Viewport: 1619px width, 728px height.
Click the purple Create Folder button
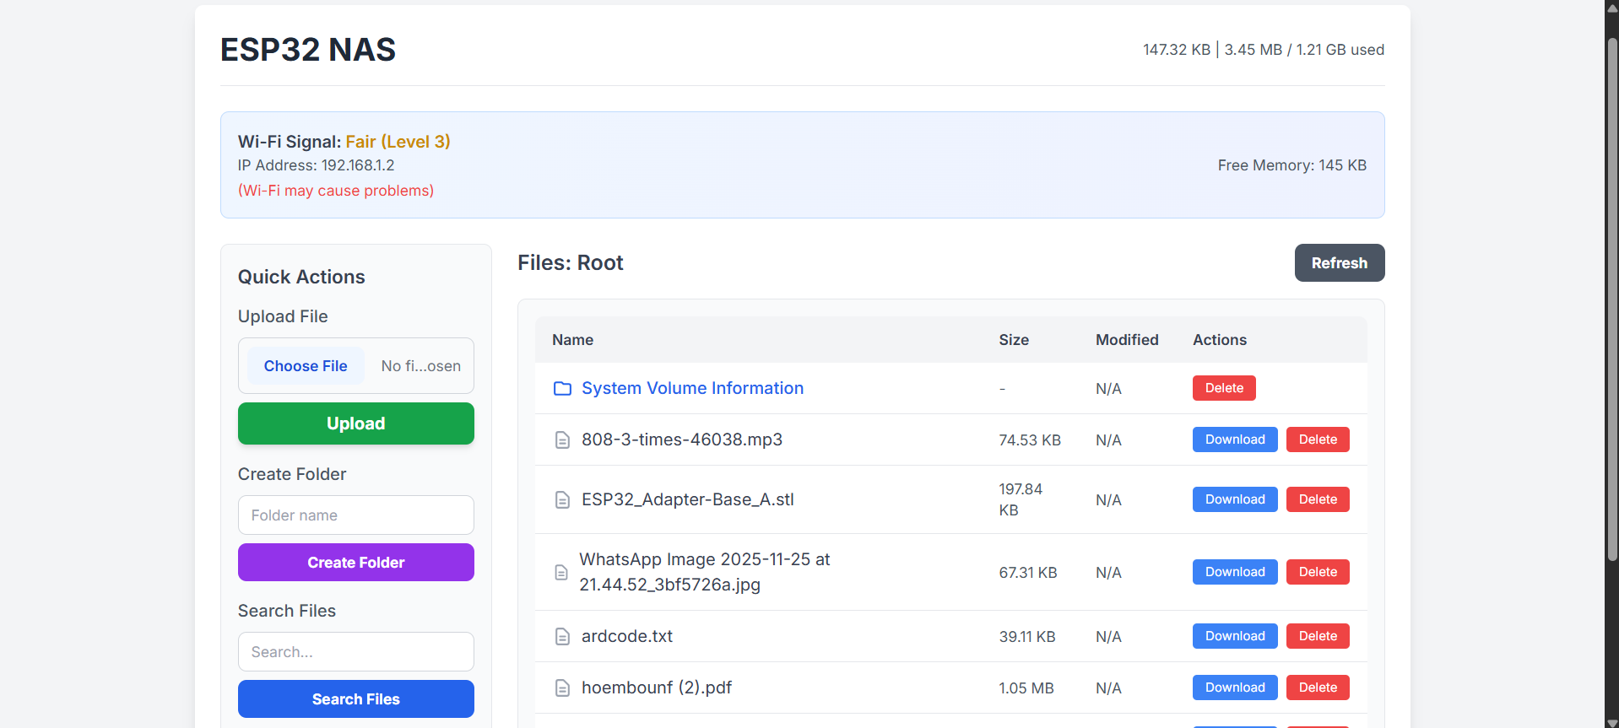(x=355, y=563)
